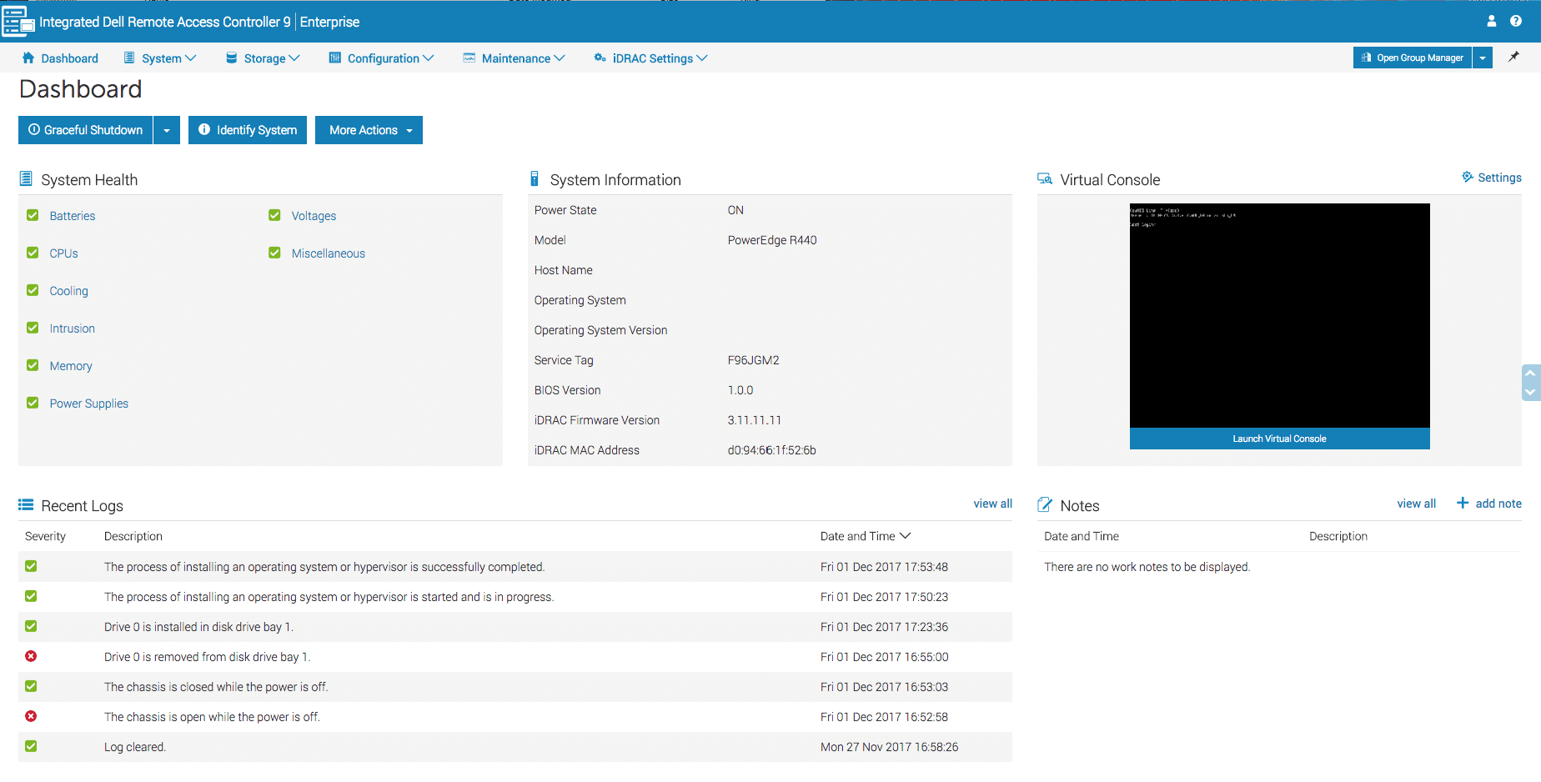The image size is (1541, 782).
Task: Open the More Actions dropdown
Action: 369,130
